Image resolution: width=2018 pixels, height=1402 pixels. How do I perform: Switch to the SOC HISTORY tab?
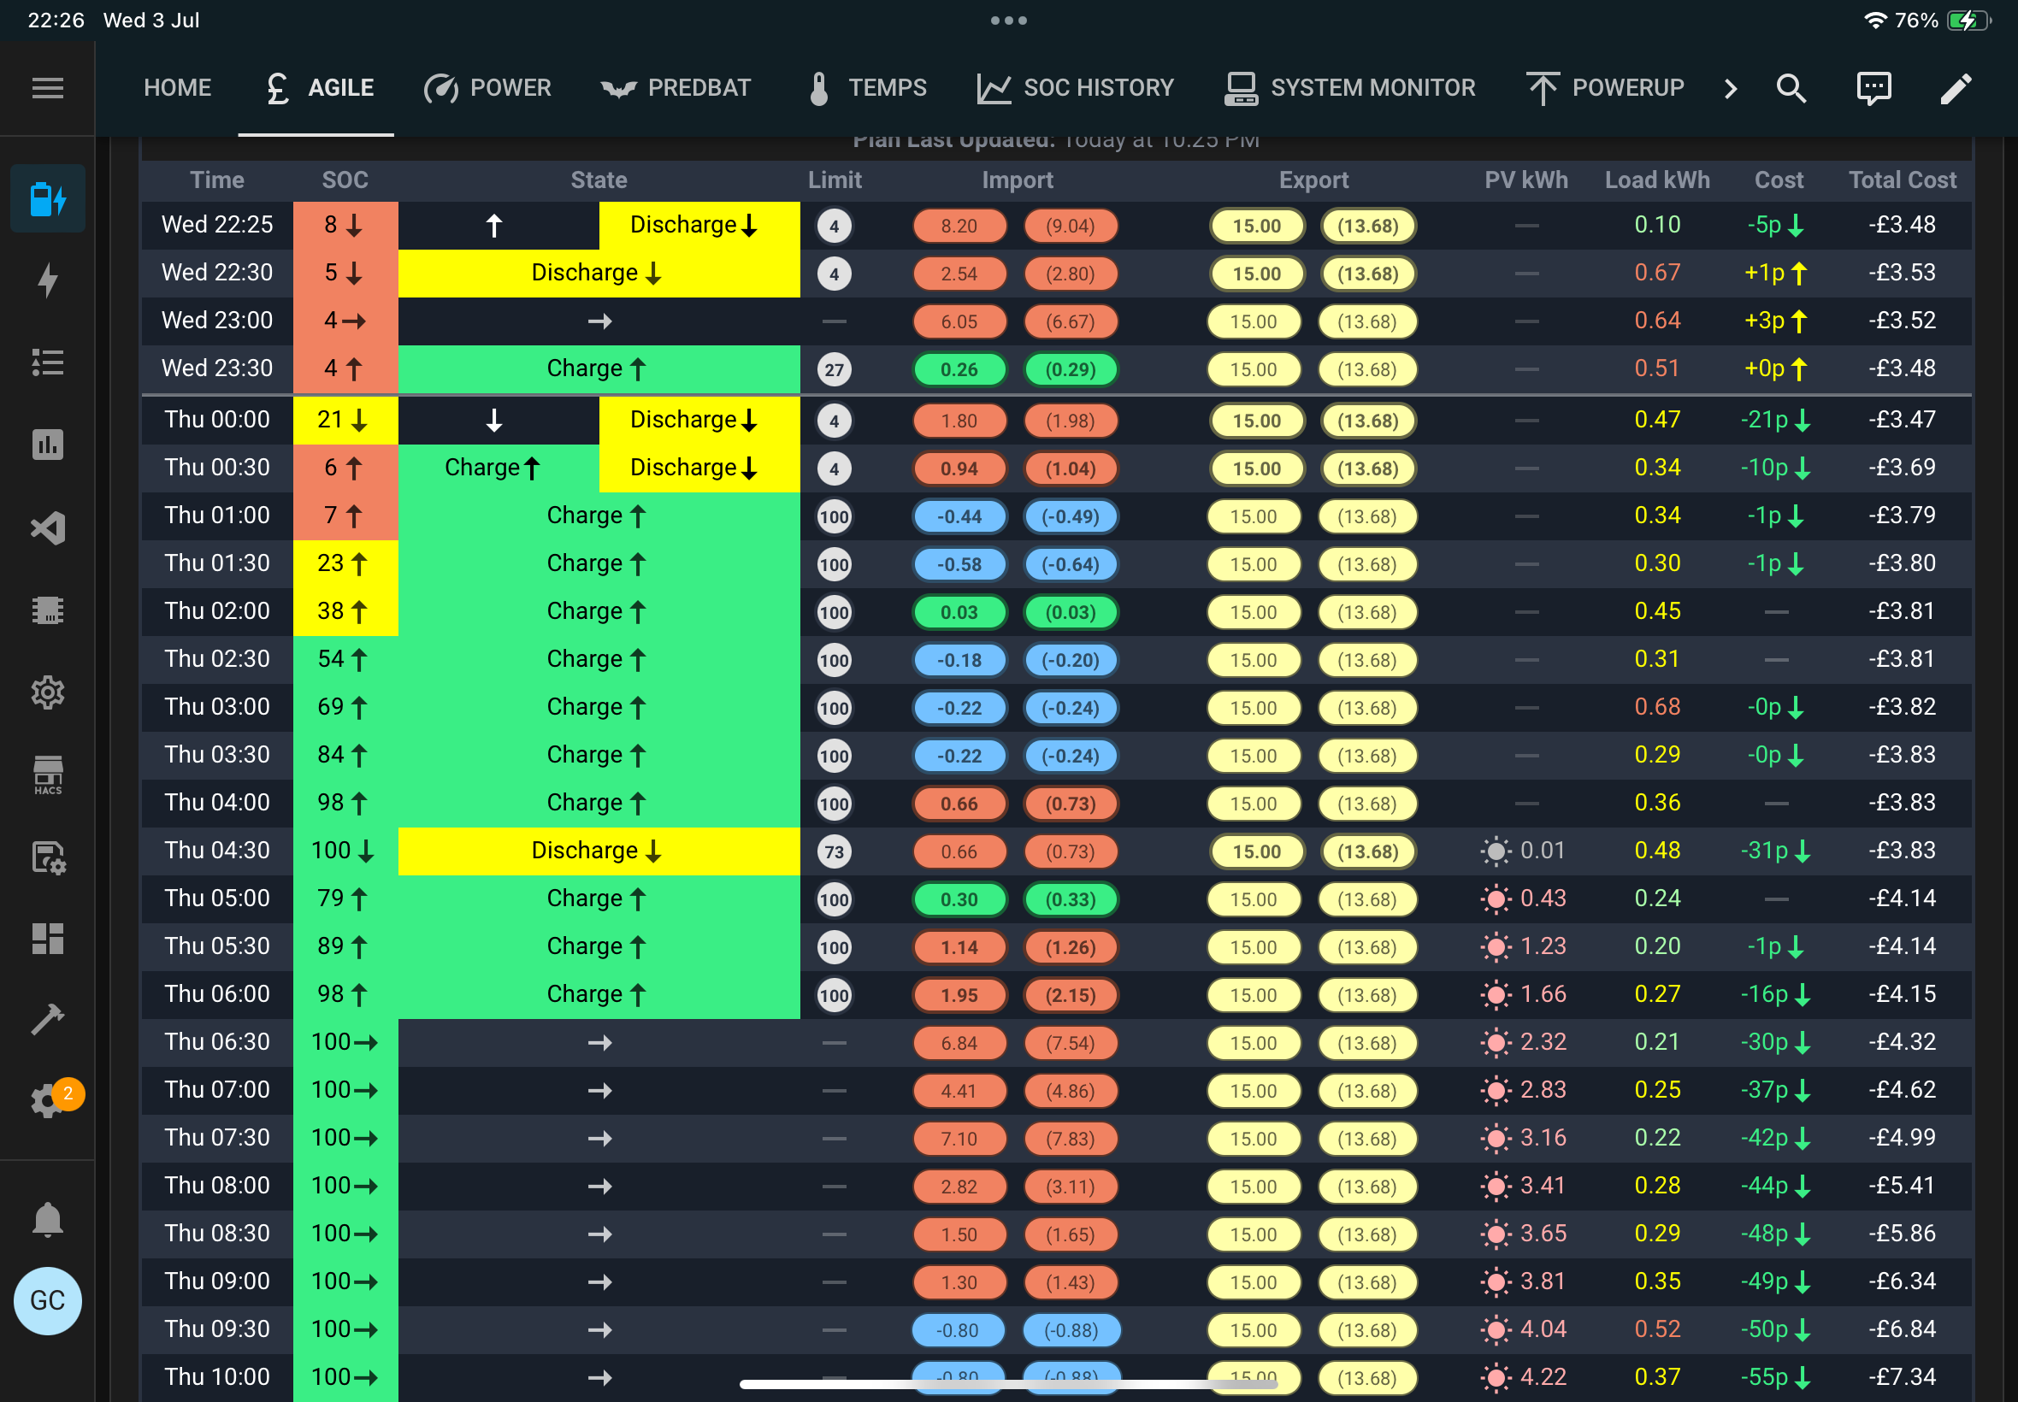[1076, 88]
